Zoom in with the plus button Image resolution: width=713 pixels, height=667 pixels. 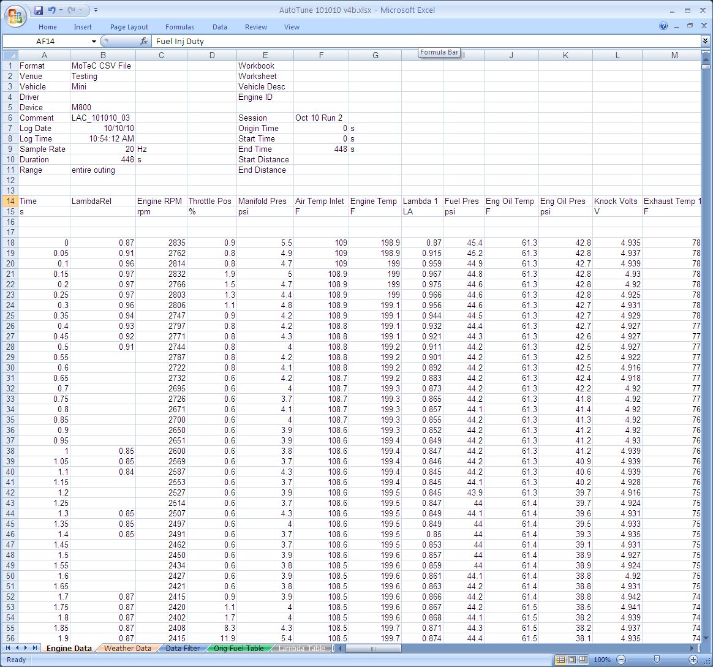[x=693, y=660]
